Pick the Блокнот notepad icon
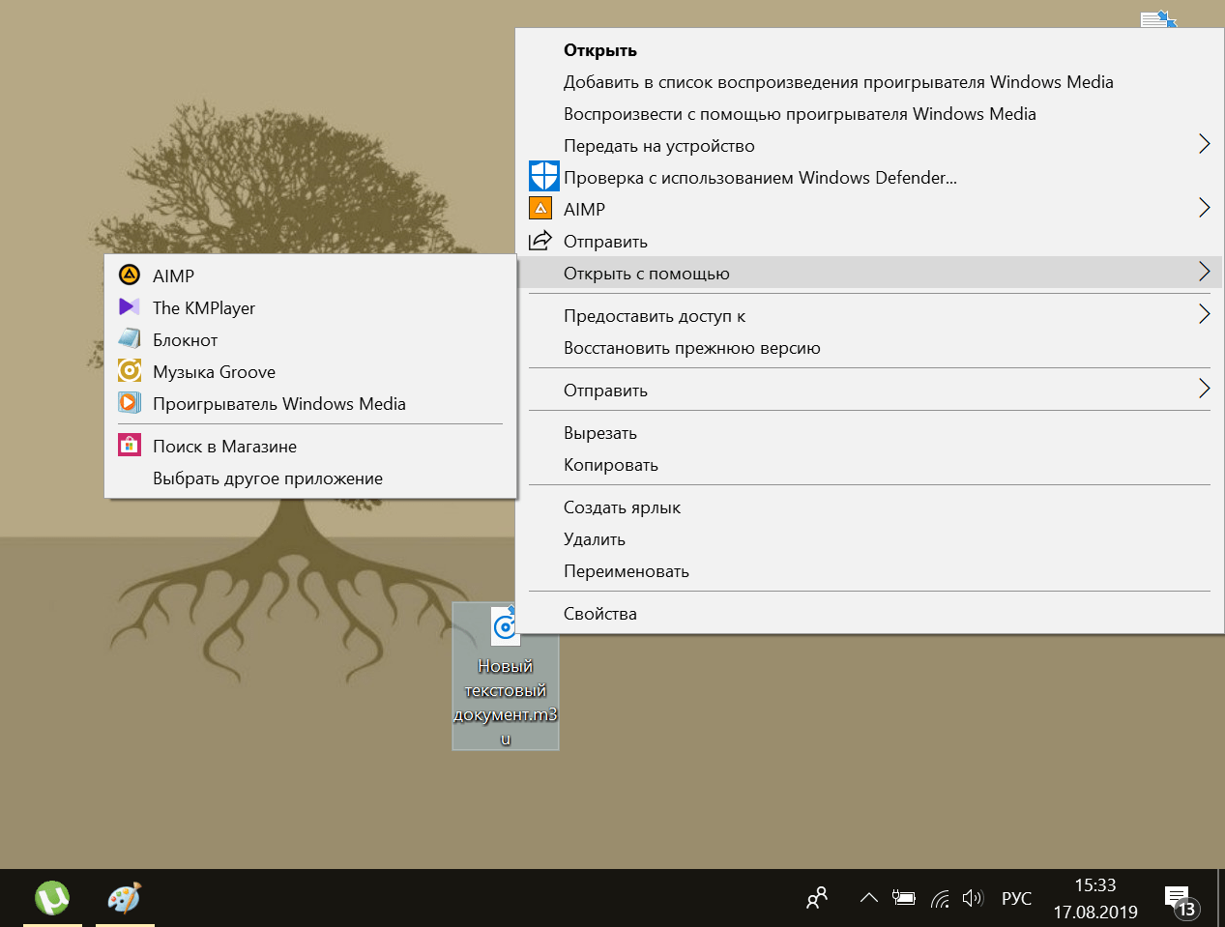Viewport: 1225px width, 927px height. click(x=130, y=339)
